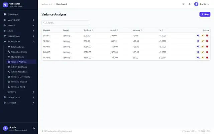Edit the FG-002 variance row
This screenshot has height=134, width=214.
coord(203,52)
